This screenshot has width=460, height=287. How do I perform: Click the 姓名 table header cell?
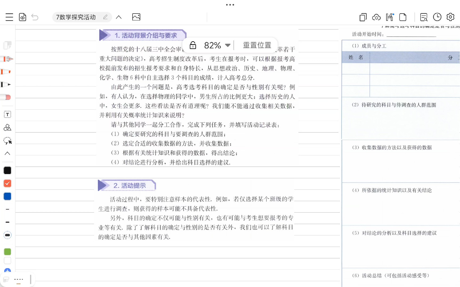356,57
